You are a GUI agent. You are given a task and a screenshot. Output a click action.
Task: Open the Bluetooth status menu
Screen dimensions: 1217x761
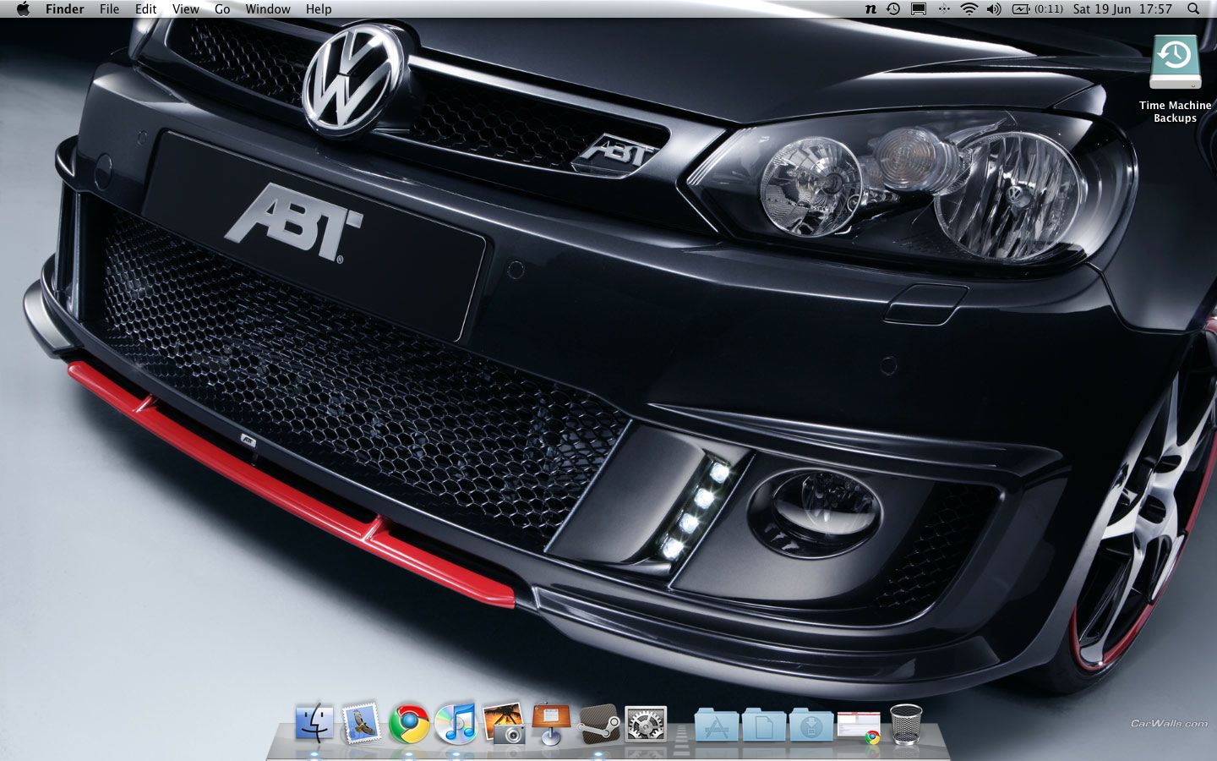944,9
